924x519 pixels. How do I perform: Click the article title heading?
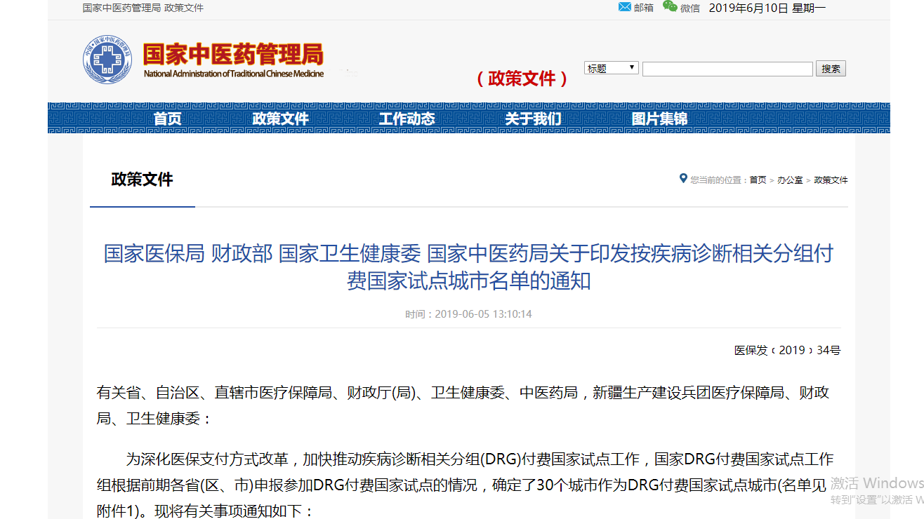468,267
